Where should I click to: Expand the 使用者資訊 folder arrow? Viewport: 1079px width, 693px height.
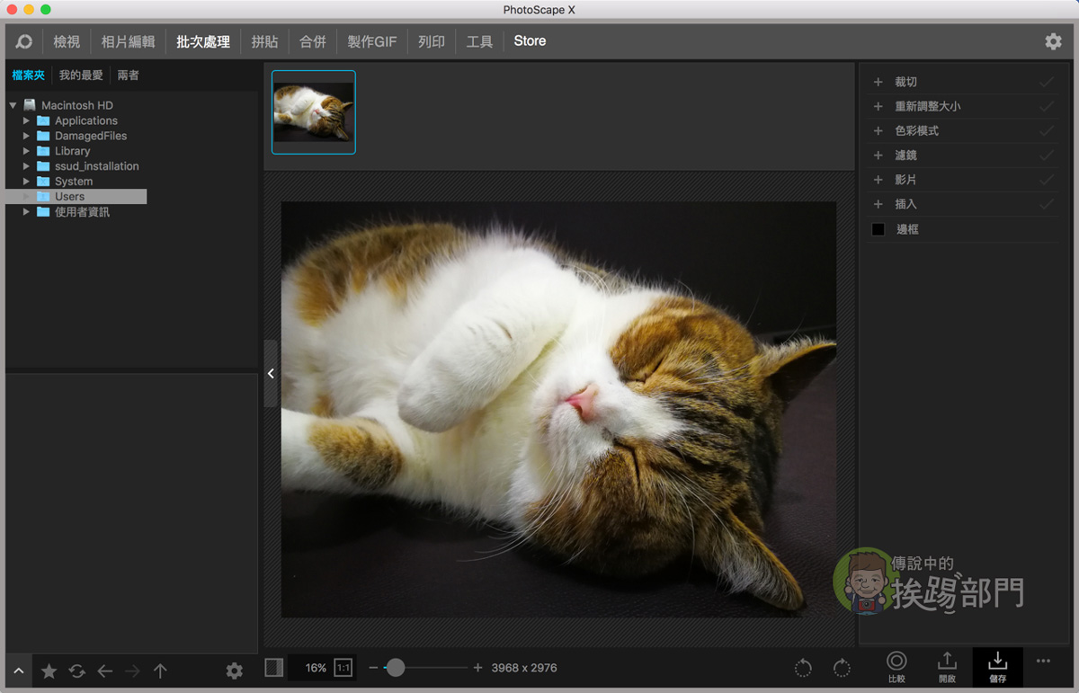26,212
